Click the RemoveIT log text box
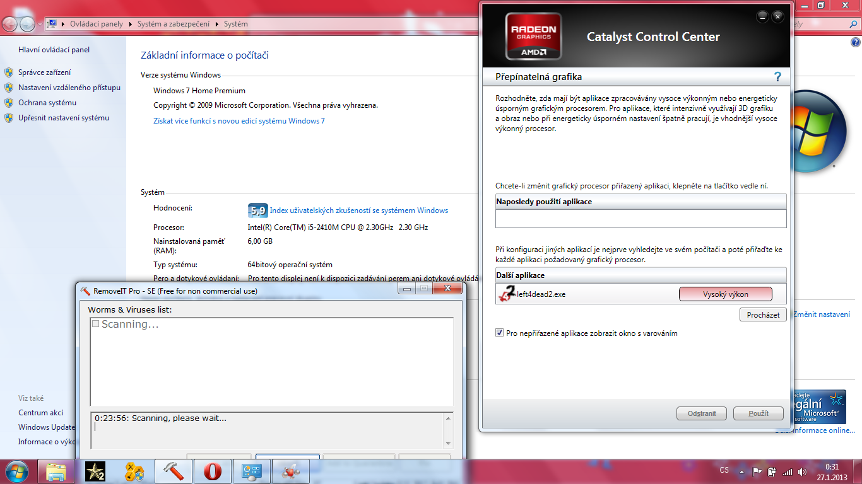Screen dimensions: 862x484 [272, 430]
